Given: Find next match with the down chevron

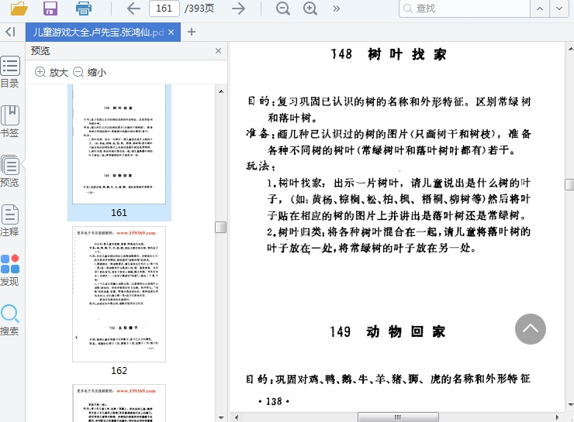Looking at the screenshot, I should coord(559,9).
